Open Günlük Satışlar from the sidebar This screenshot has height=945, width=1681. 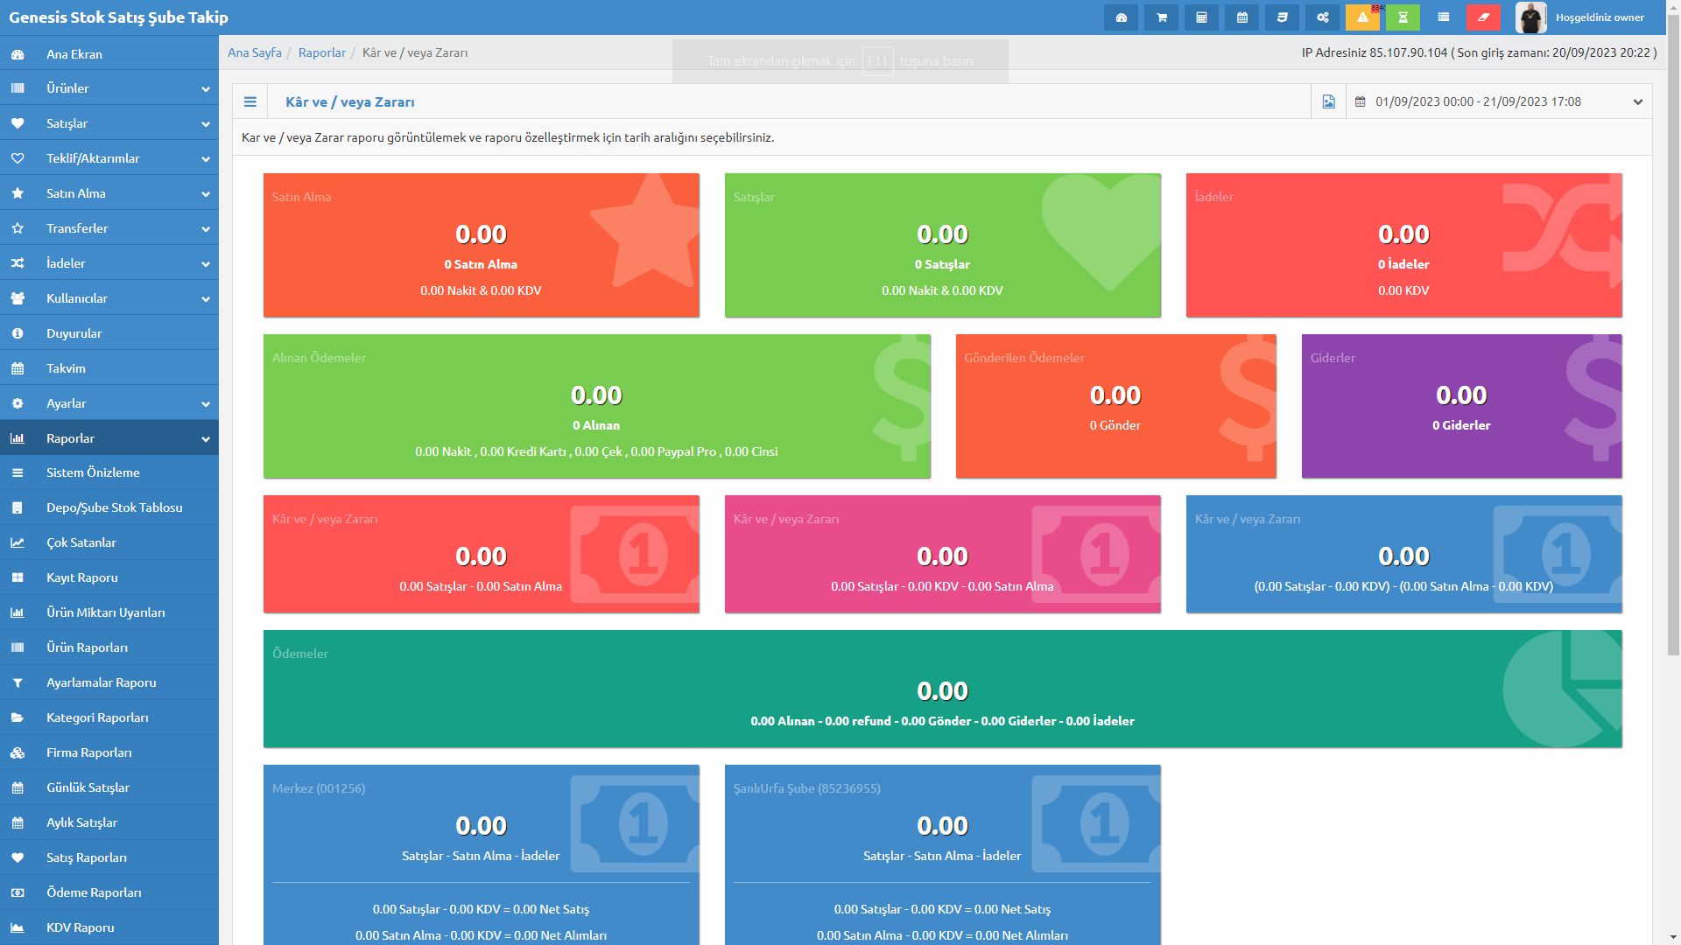88,787
